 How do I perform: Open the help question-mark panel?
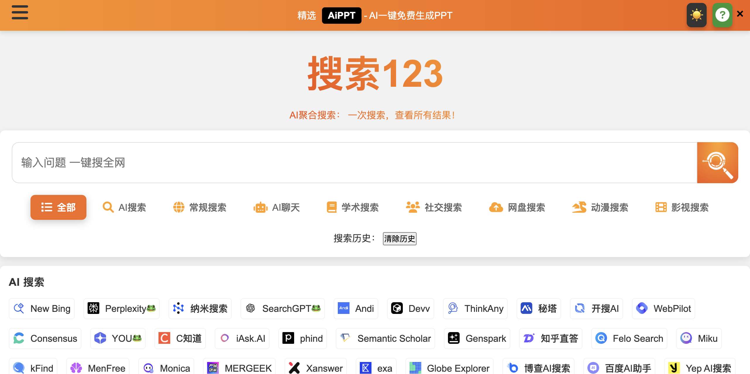click(722, 14)
